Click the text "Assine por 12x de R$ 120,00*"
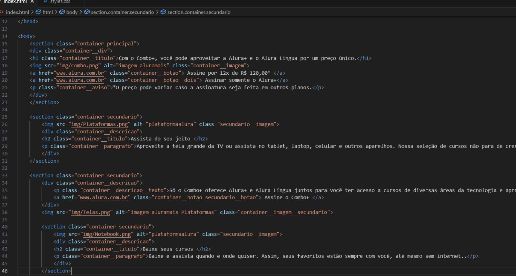This screenshot has height=276, width=516. pos(229,73)
